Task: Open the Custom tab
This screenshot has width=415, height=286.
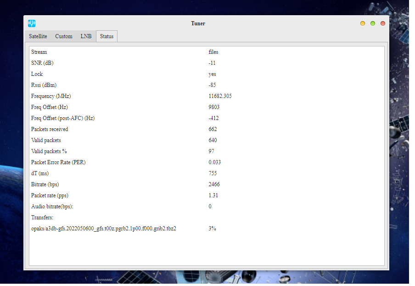Action: (x=64, y=36)
